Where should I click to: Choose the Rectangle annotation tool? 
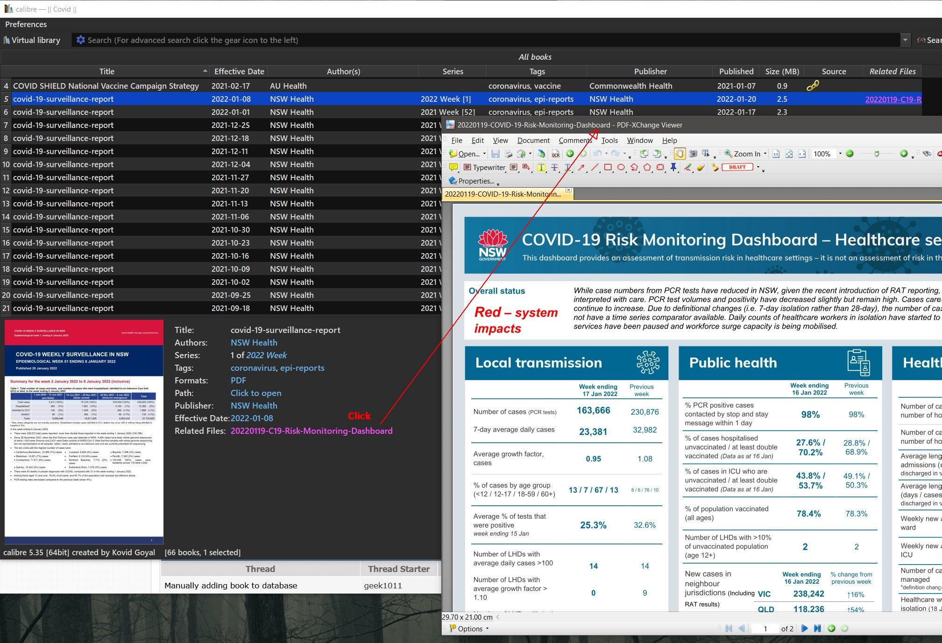tap(608, 167)
